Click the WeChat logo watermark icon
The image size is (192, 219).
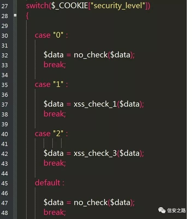coord(162,210)
